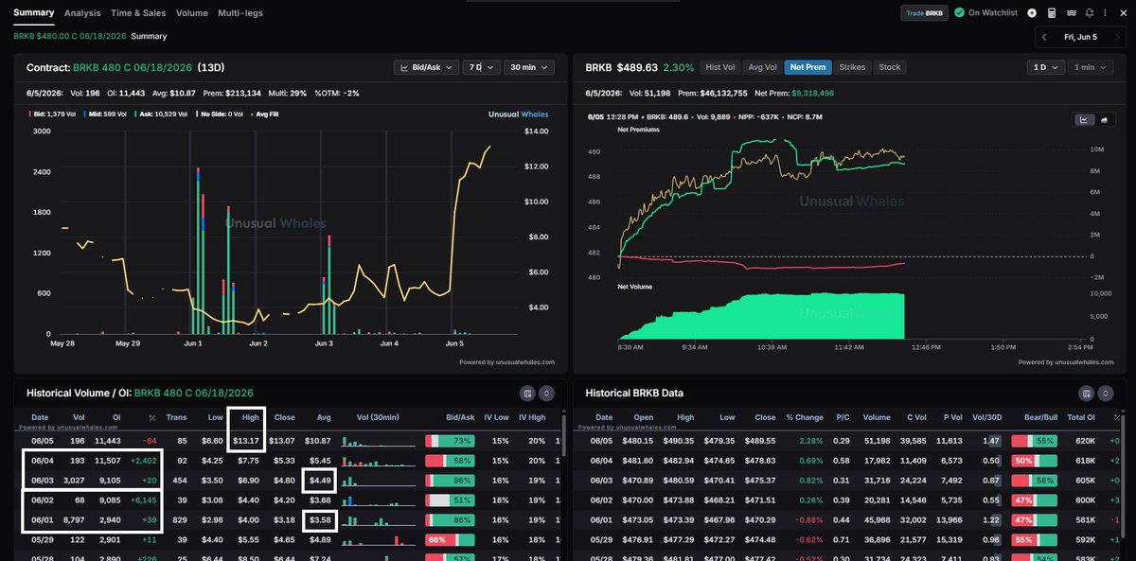Click Vol (30min) sparkline in 06/03 row
This screenshot has width=1136, height=561.
pos(379,480)
